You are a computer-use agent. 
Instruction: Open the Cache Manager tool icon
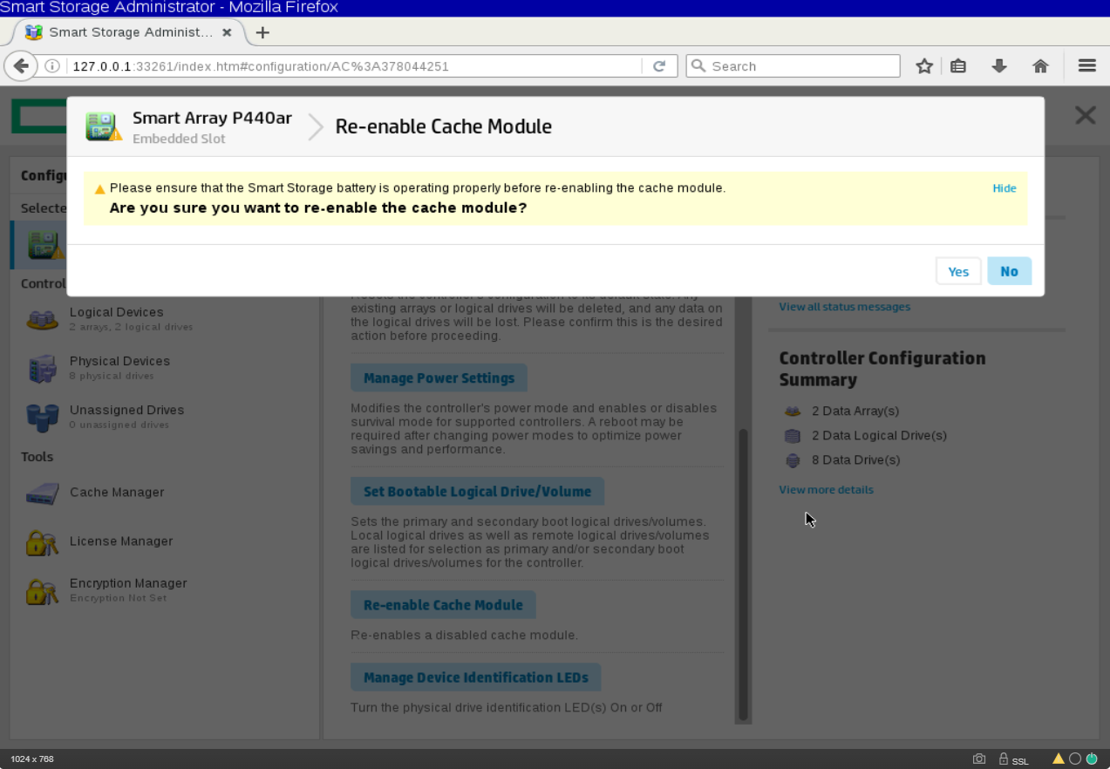point(42,493)
